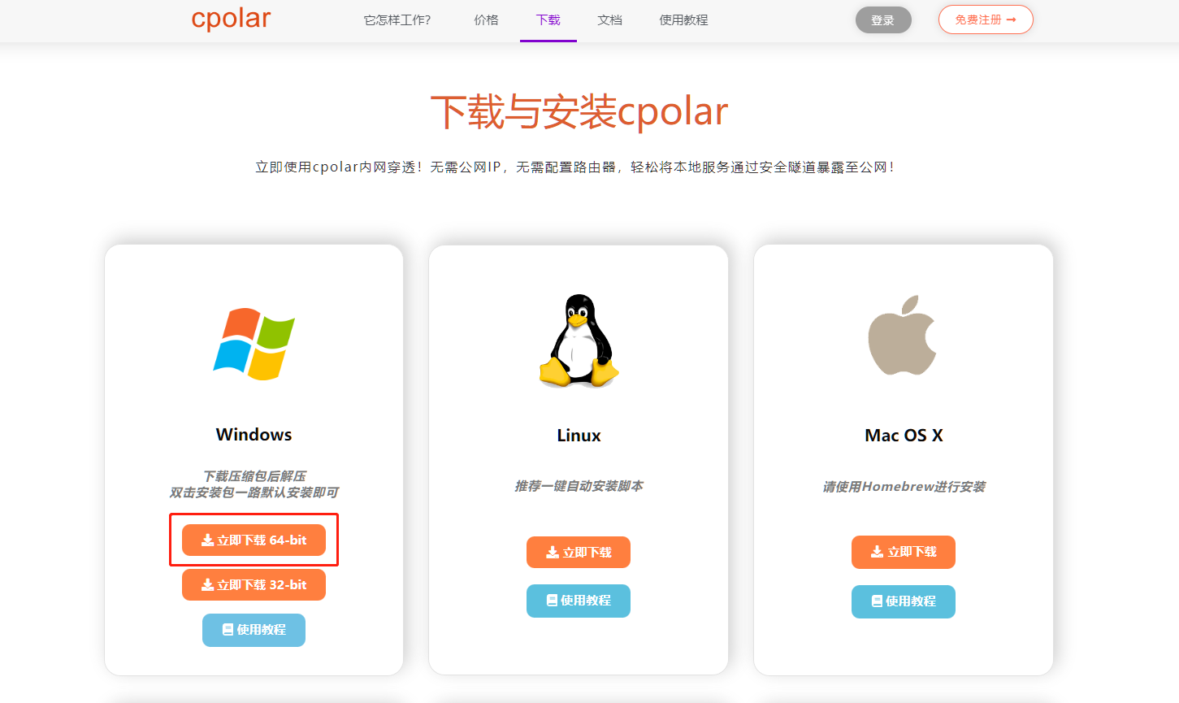This screenshot has width=1179, height=703.
Task: Click the cpolar logo
Action: click(x=231, y=18)
